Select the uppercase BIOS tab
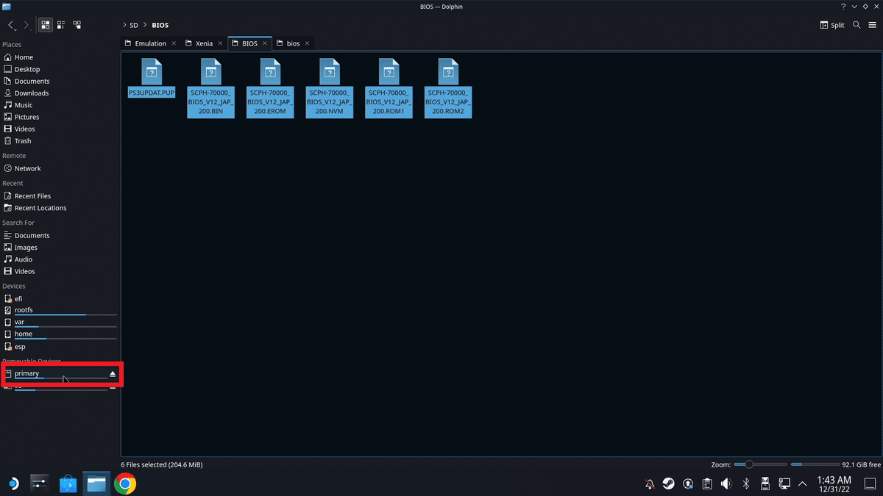Viewport: 883px width, 496px height. [249, 43]
